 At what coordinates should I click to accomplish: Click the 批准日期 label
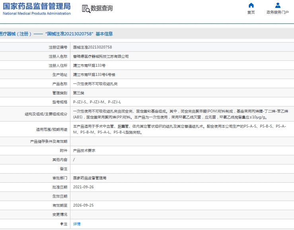(60, 187)
